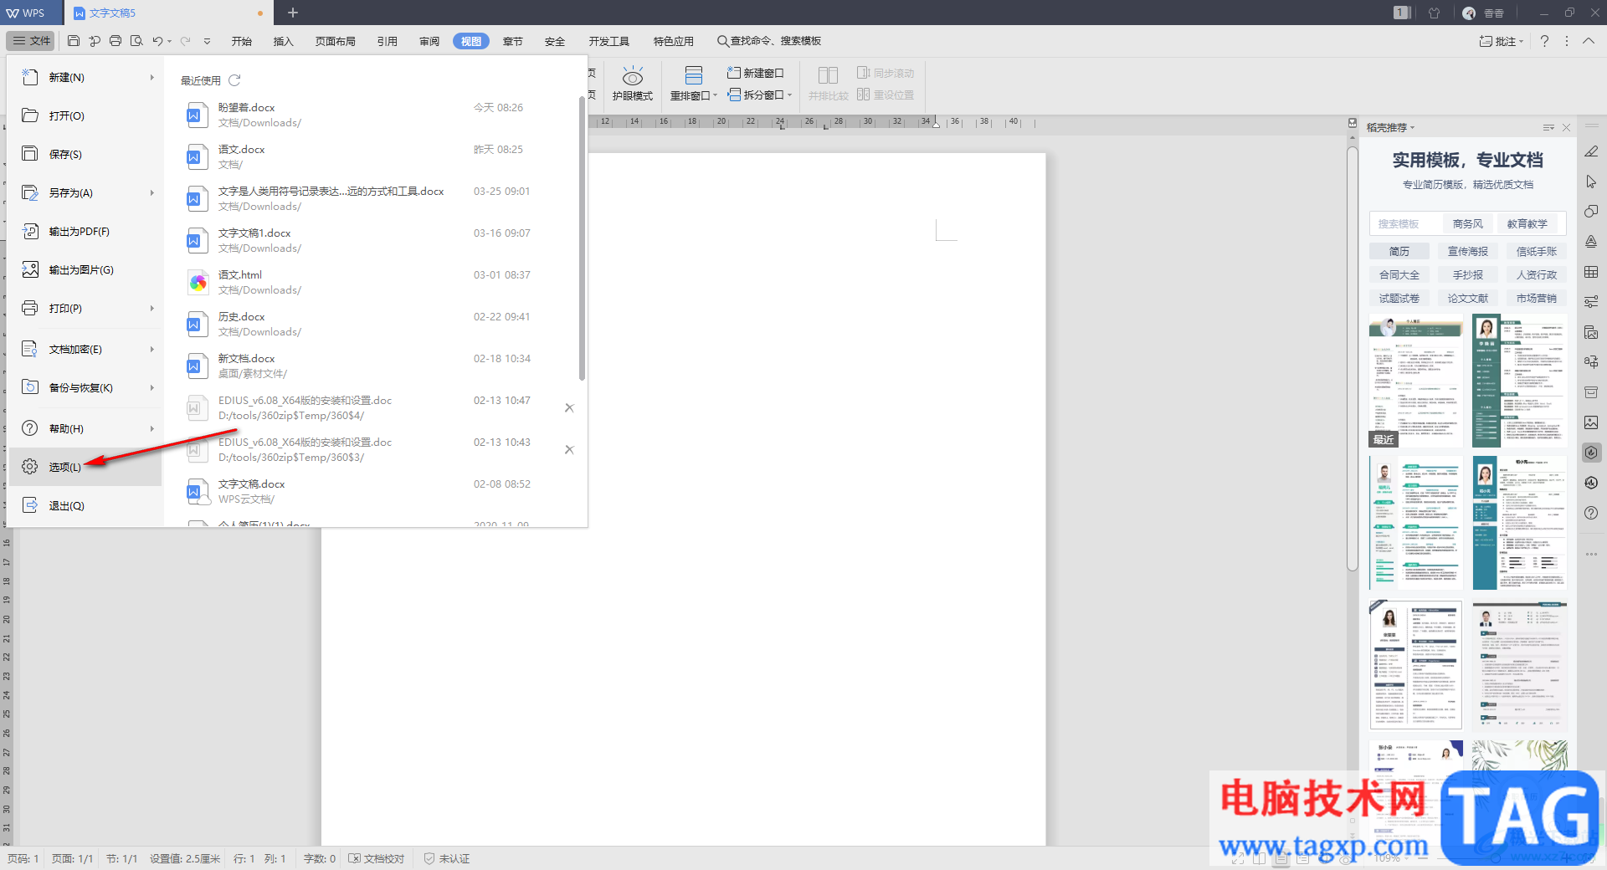Open the help question icon in right sidebar

coord(1591,513)
